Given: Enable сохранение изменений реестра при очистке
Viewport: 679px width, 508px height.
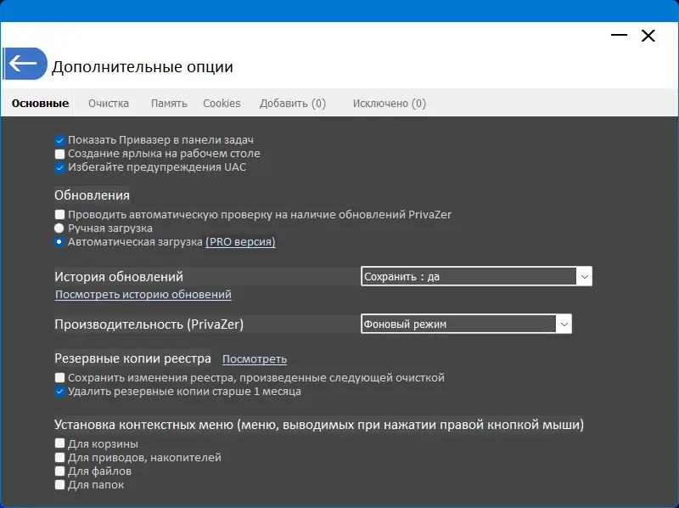Looking at the screenshot, I should click(x=59, y=377).
